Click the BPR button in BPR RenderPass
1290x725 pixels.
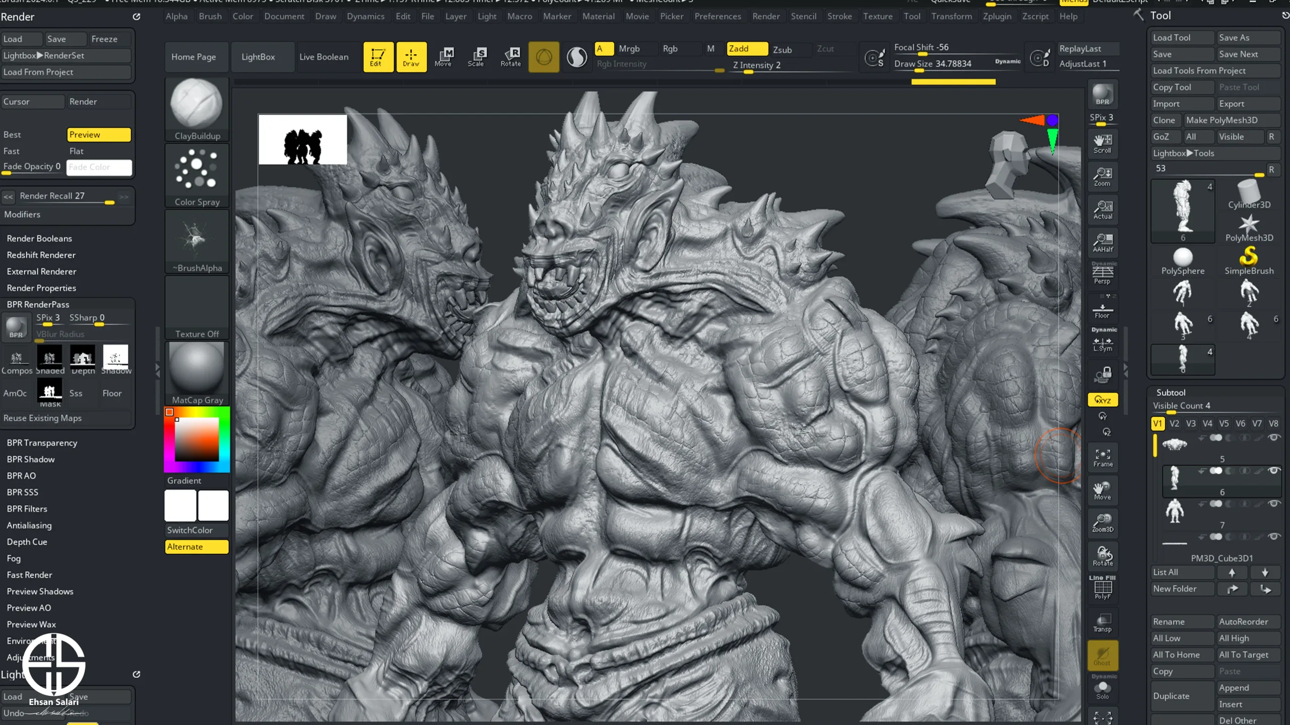[16, 326]
